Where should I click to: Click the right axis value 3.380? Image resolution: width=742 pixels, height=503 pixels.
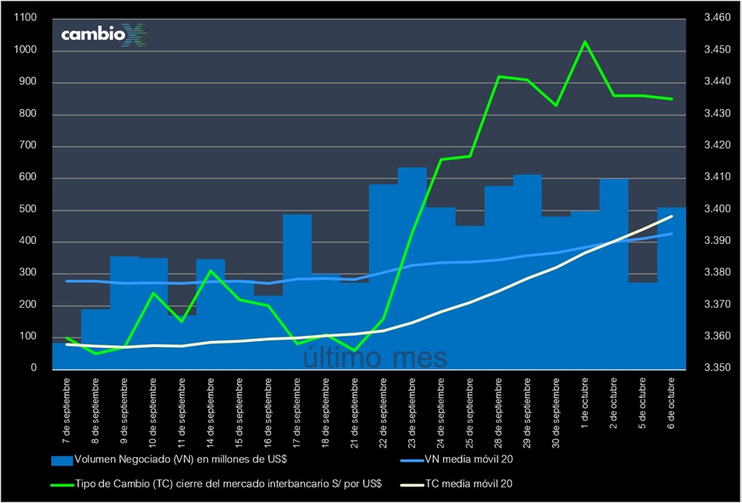717,272
